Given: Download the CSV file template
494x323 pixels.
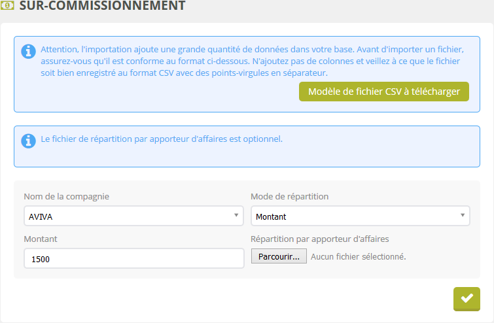Looking at the screenshot, I should pyautogui.click(x=384, y=92).
